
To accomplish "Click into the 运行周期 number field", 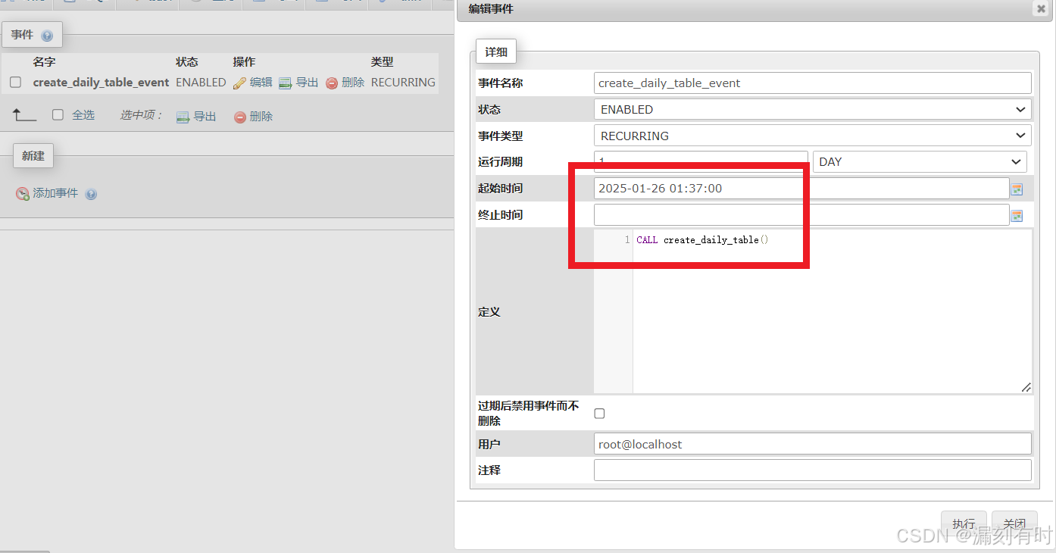I will coord(701,161).
